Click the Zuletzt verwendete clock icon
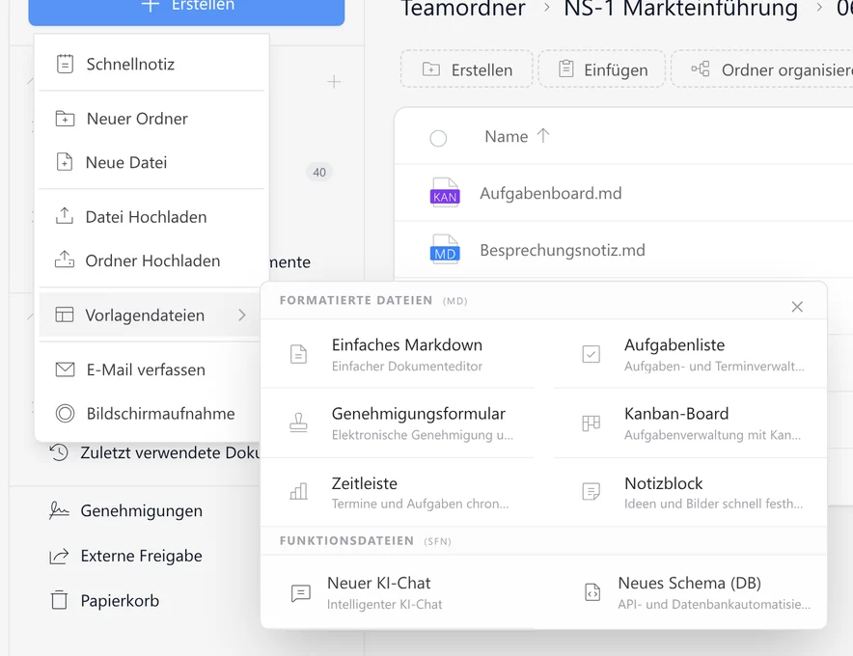The height and width of the screenshot is (656, 853). pos(59,452)
